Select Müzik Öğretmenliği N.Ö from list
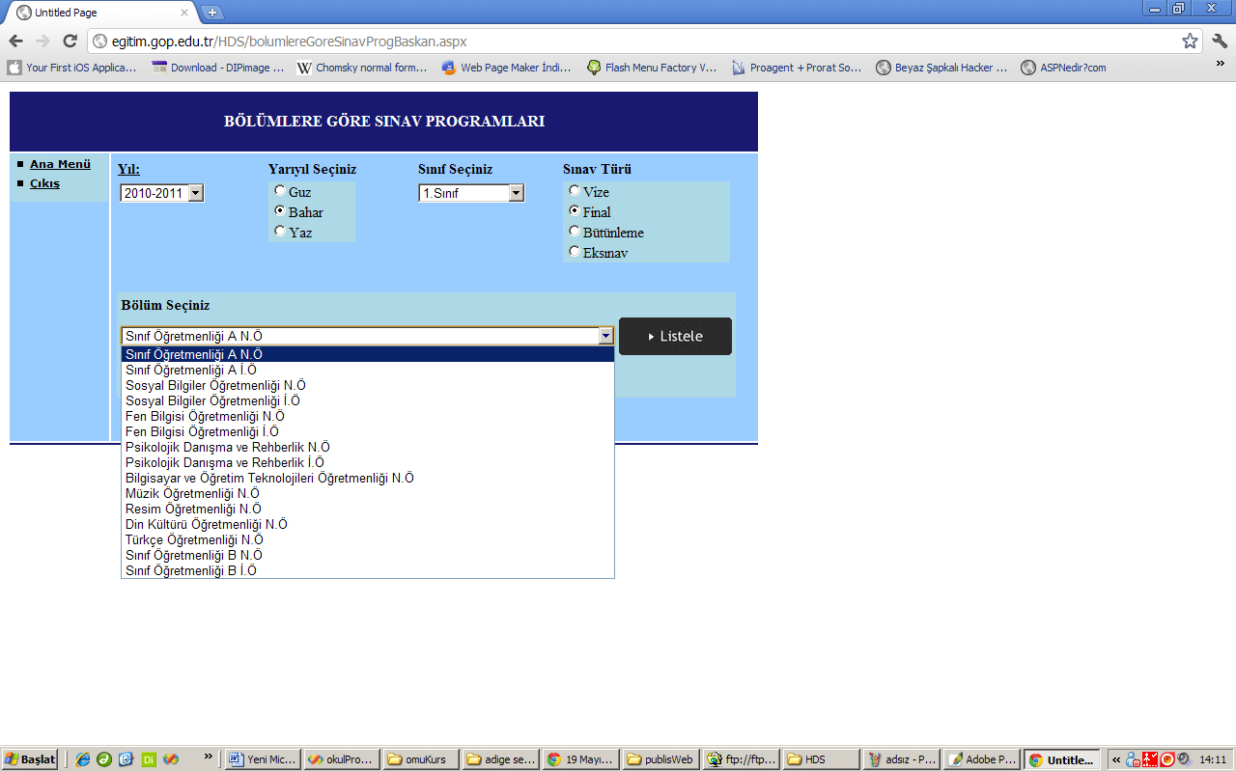 [x=193, y=493]
